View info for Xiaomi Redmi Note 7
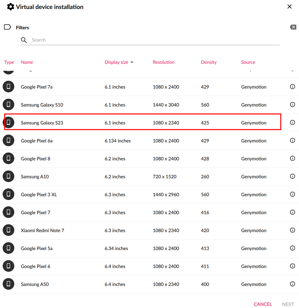The width and height of the screenshot is (299, 308). click(x=292, y=230)
